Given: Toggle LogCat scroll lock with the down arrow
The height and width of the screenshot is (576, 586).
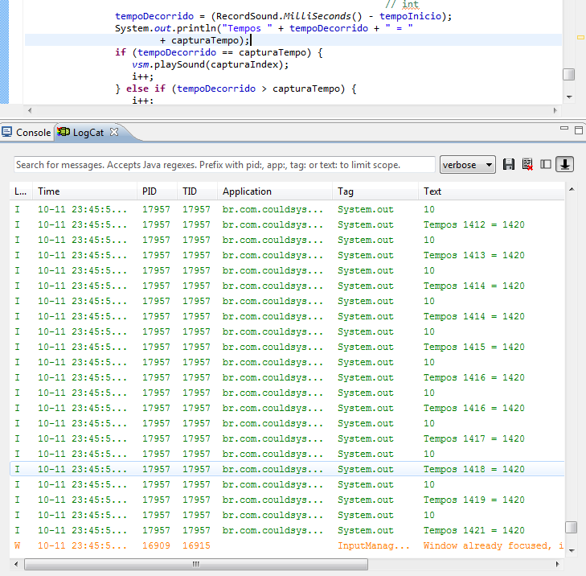Looking at the screenshot, I should [564, 165].
